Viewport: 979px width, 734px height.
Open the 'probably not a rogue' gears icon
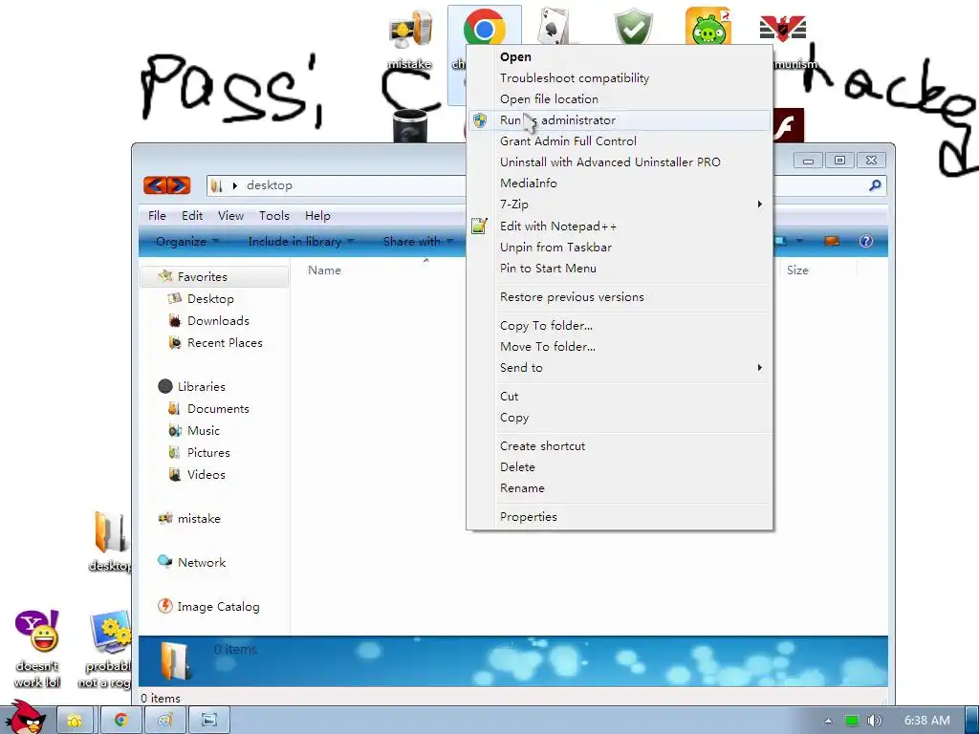[111, 632]
